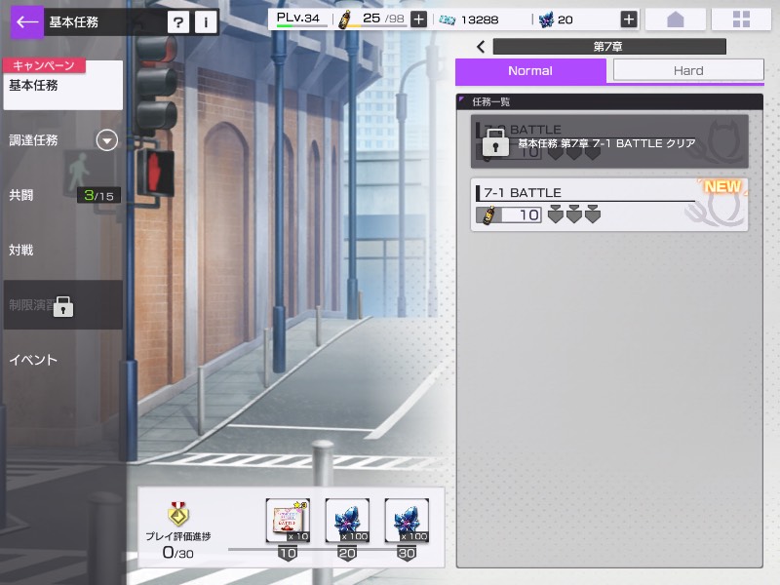Click the プレイ評価進捗 0/30 text

(178, 545)
